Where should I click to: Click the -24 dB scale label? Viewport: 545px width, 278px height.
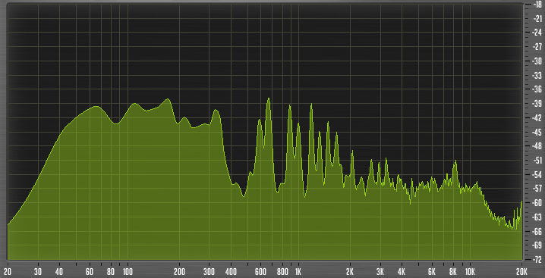point(536,33)
